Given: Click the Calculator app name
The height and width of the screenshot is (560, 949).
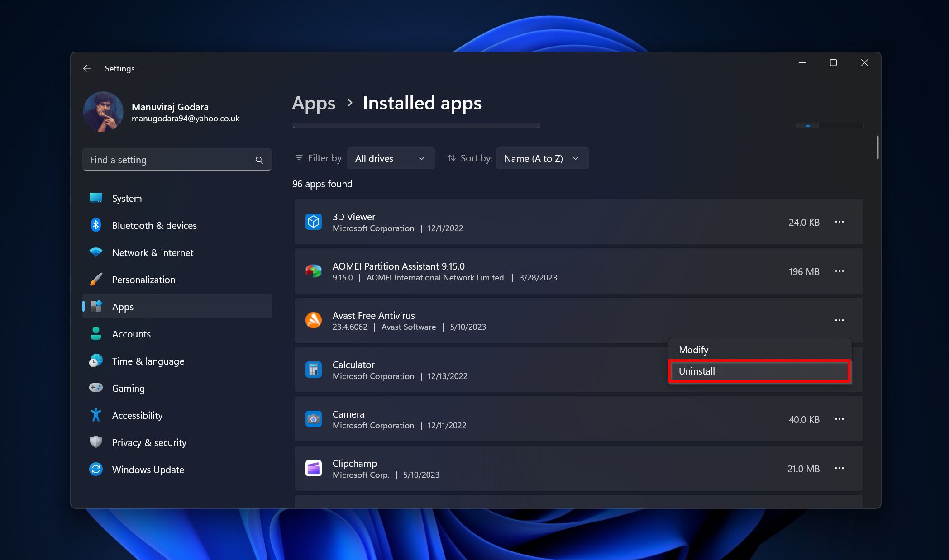Looking at the screenshot, I should 353,365.
